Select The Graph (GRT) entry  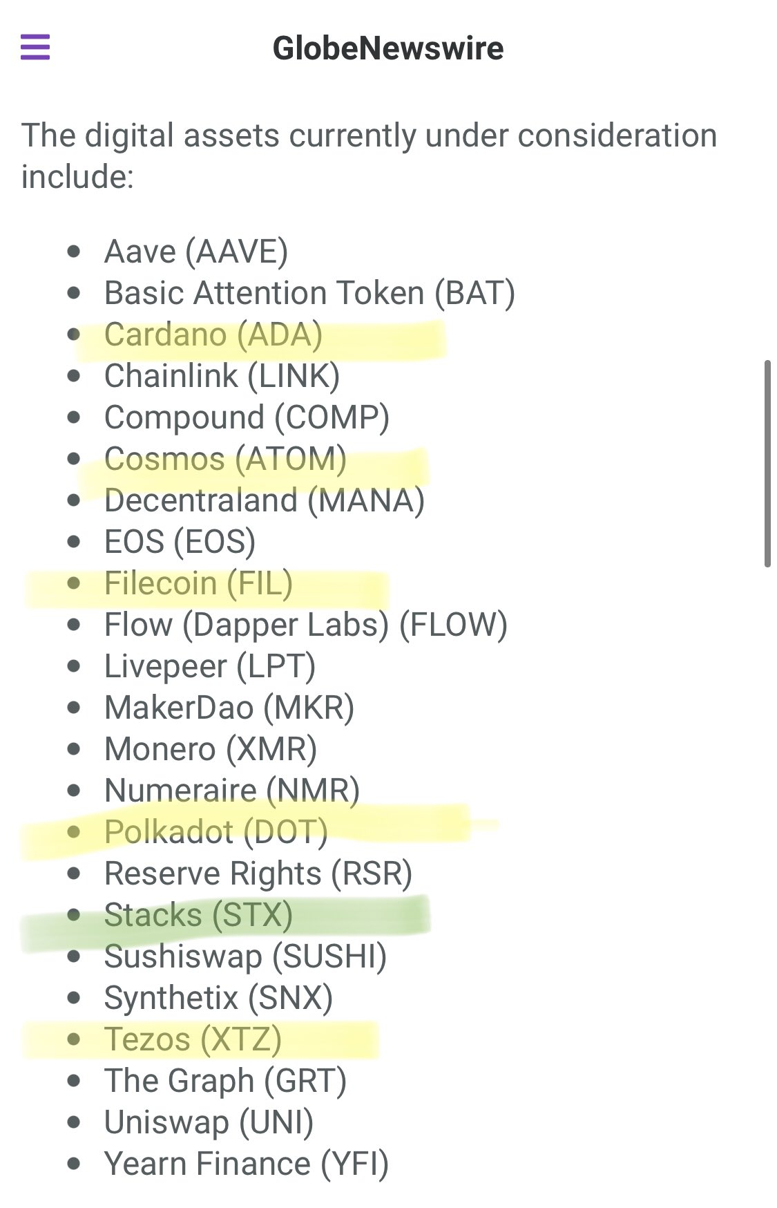(225, 1081)
